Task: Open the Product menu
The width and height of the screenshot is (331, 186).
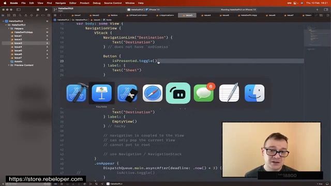Action: coord(84,3)
